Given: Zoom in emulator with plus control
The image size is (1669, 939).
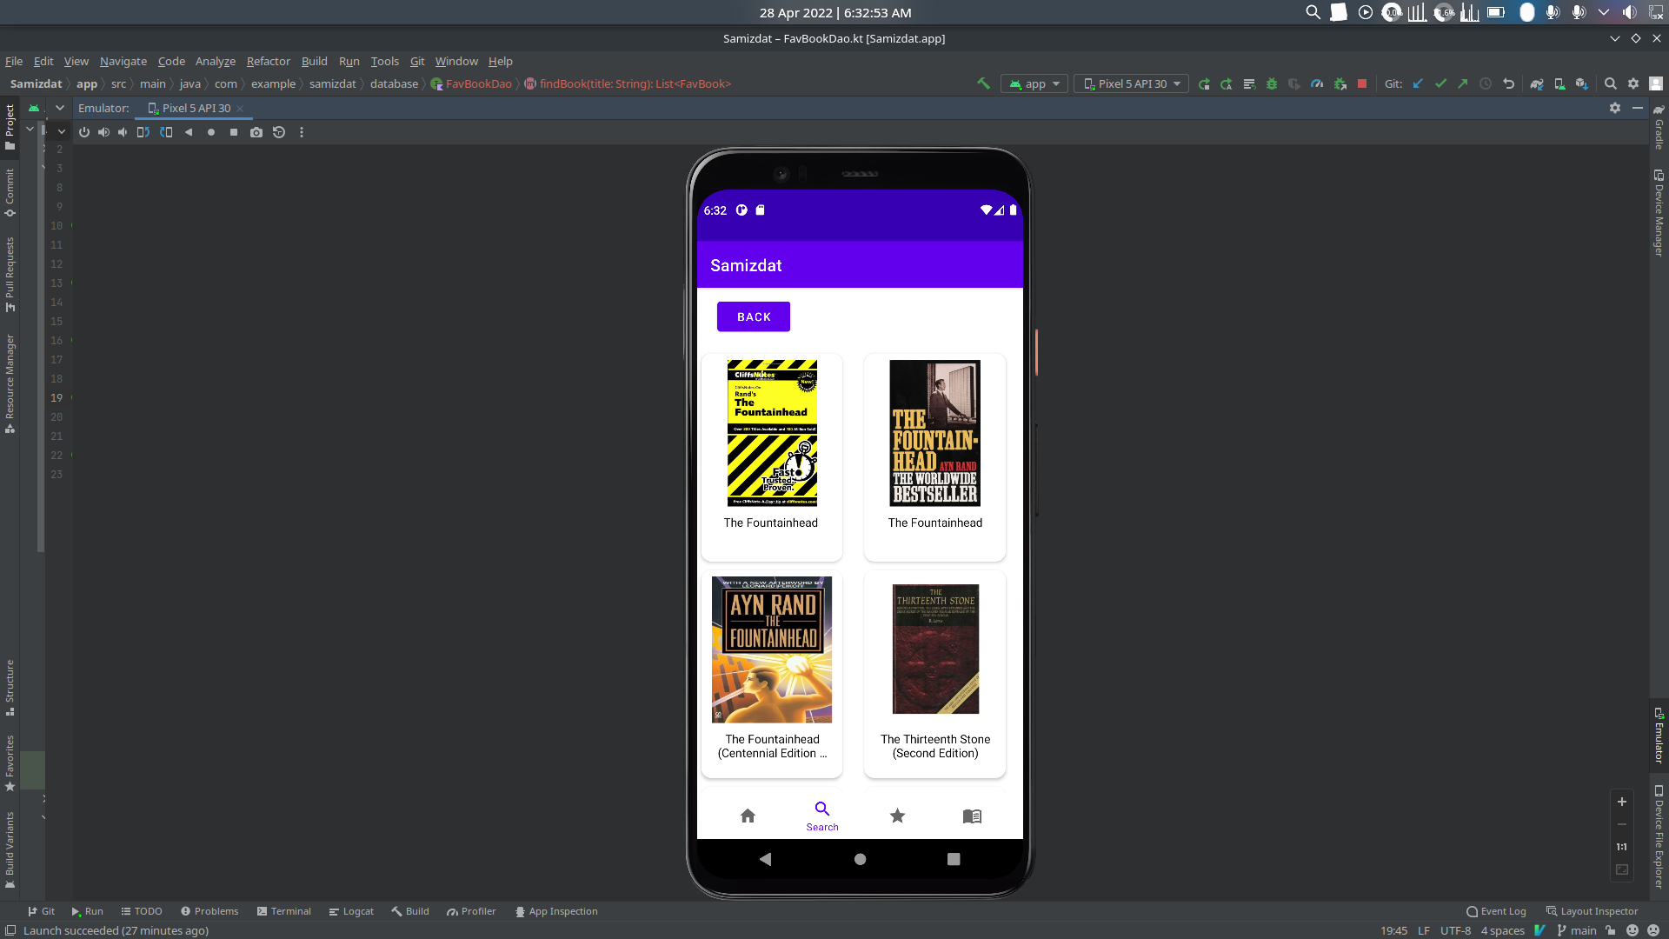Looking at the screenshot, I should click(1621, 802).
